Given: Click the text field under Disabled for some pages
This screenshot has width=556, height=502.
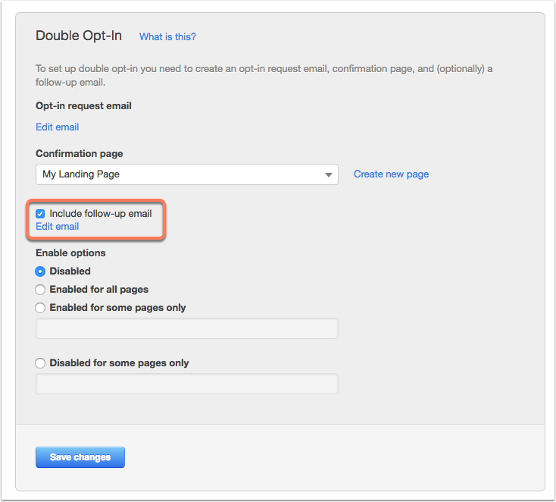Looking at the screenshot, I should pyautogui.click(x=187, y=384).
